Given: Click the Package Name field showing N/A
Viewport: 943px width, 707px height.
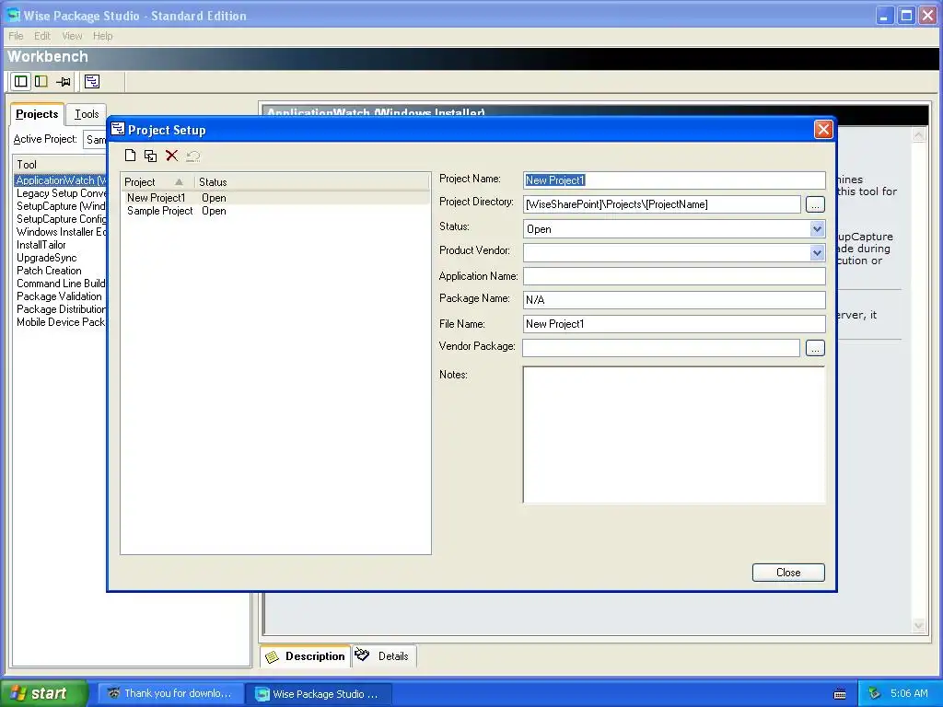Looking at the screenshot, I should tap(674, 299).
